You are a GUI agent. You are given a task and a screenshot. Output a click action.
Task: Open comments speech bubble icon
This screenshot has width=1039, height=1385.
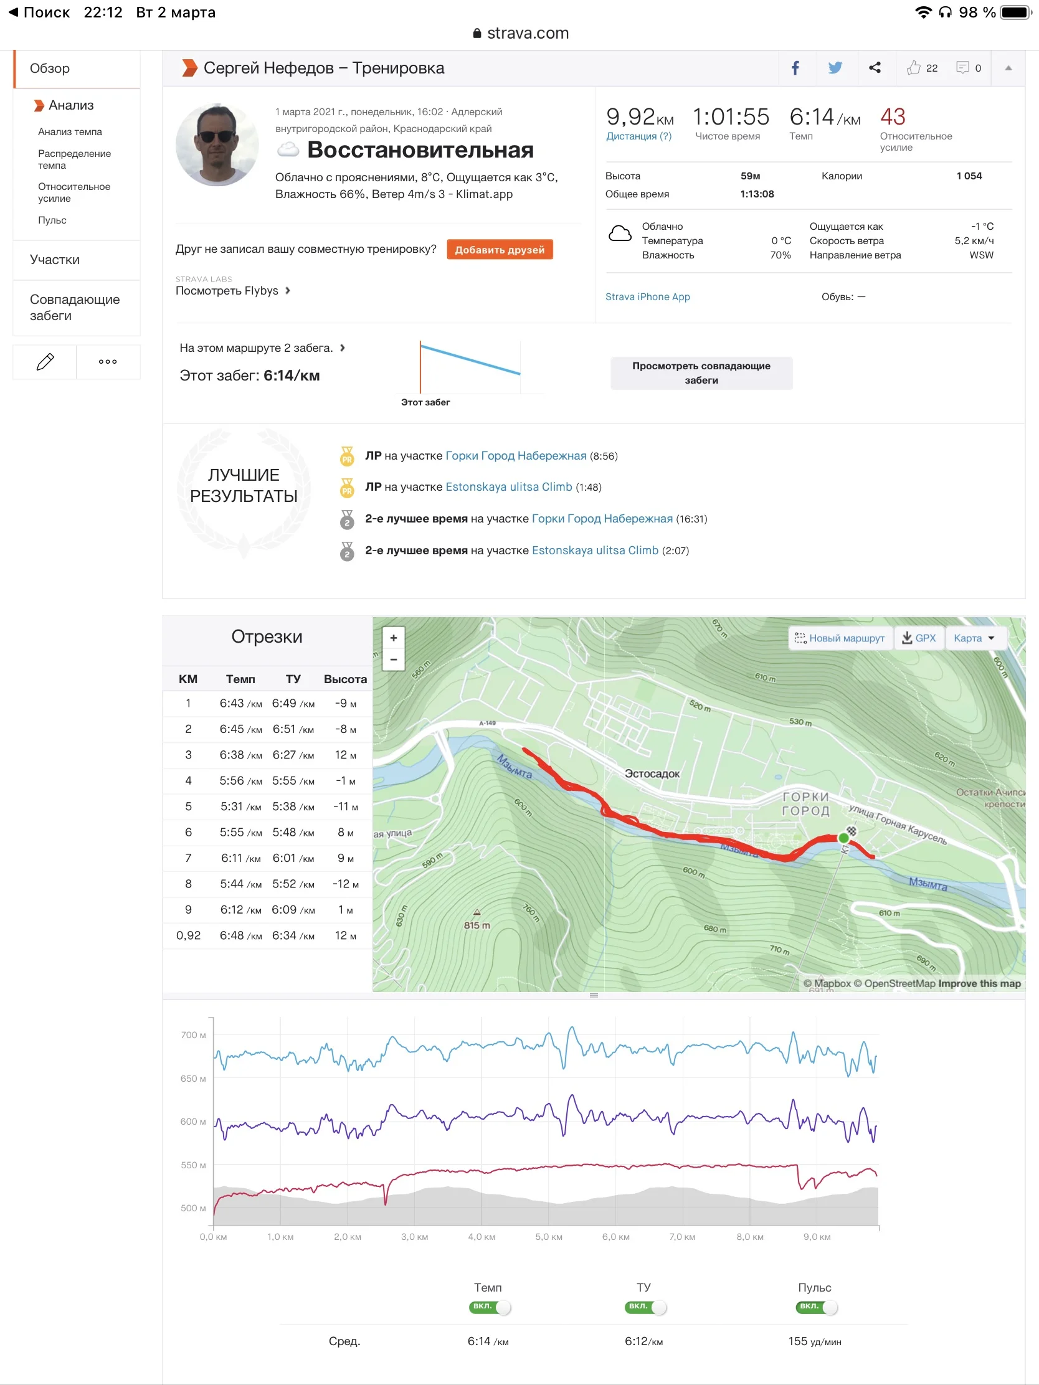962,68
